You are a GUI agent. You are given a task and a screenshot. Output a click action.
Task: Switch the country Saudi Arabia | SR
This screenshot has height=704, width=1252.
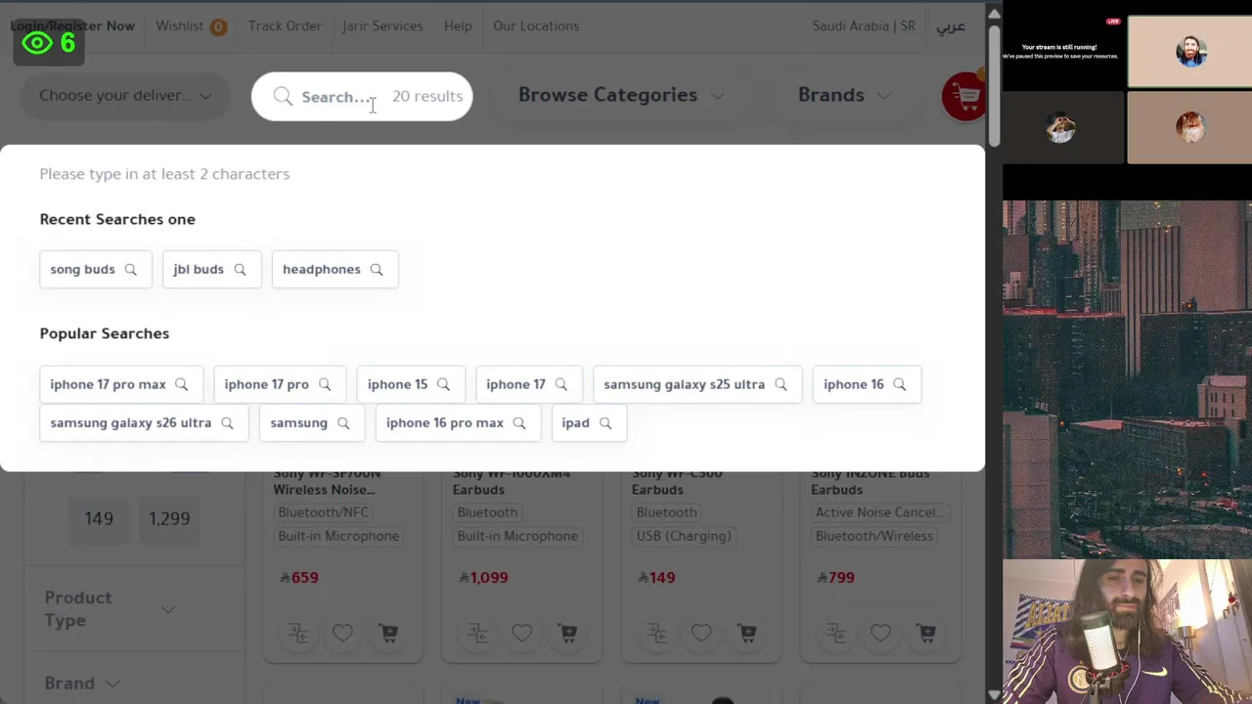(x=864, y=26)
